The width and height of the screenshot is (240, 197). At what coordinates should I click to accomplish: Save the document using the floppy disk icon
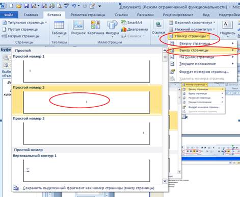point(26,6)
